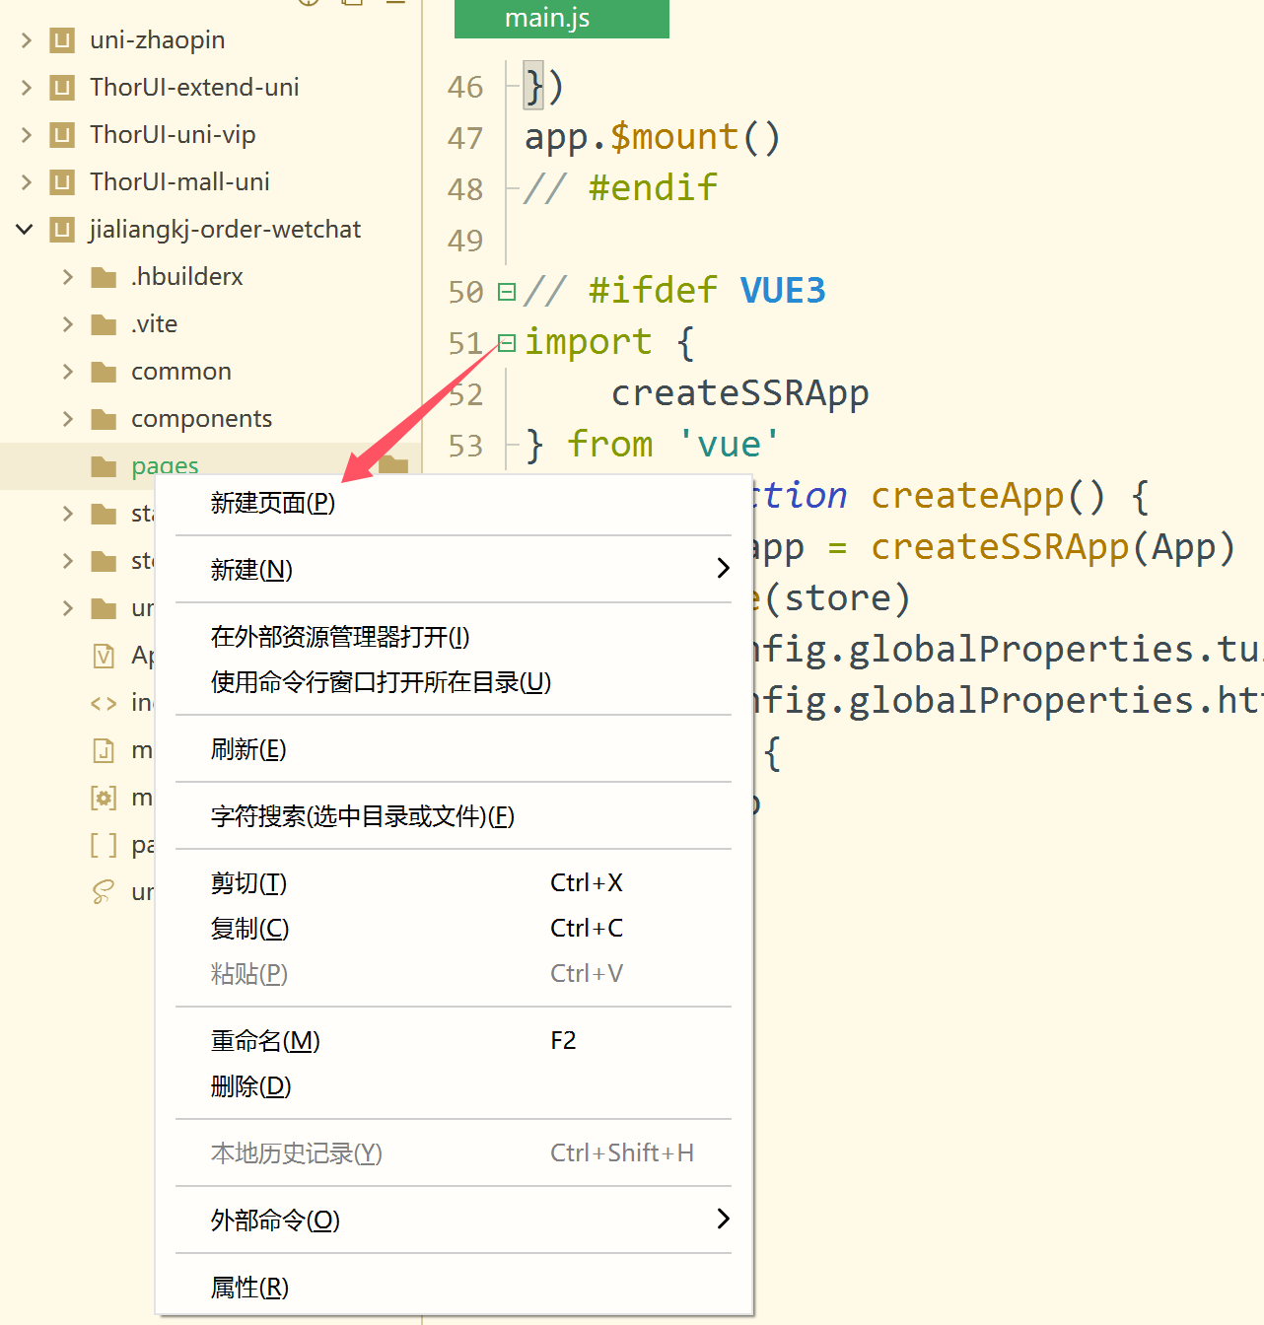
Task: Click the .hbuilderx folder label
Action: pos(186,277)
